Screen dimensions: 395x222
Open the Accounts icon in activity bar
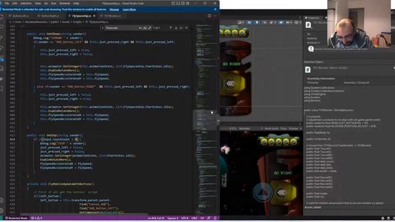(x=2, y=200)
